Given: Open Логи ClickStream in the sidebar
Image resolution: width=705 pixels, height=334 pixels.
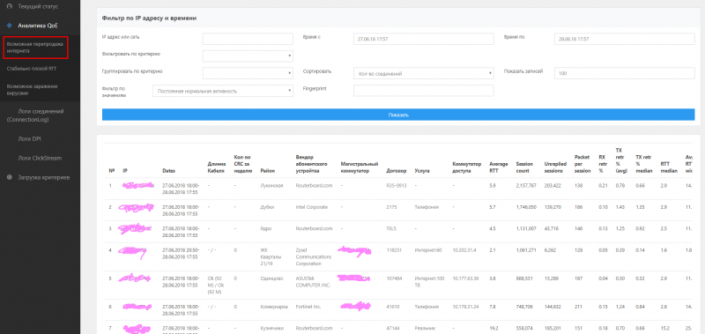Looking at the screenshot, I should pyautogui.click(x=40, y=159).
